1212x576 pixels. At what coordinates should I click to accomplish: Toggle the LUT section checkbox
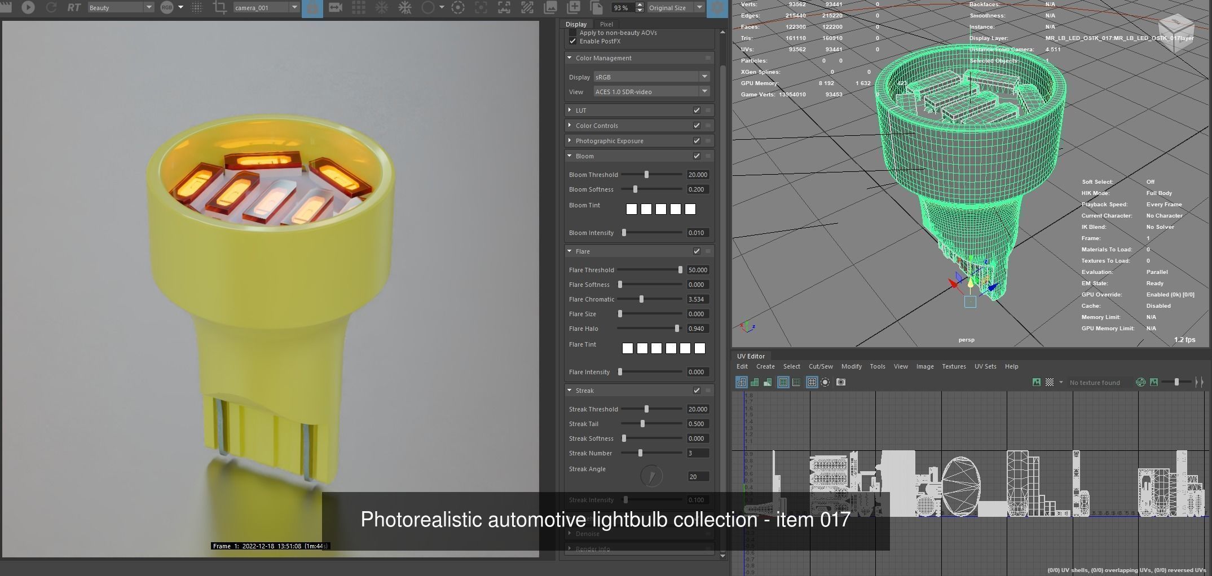click(697, 110)
